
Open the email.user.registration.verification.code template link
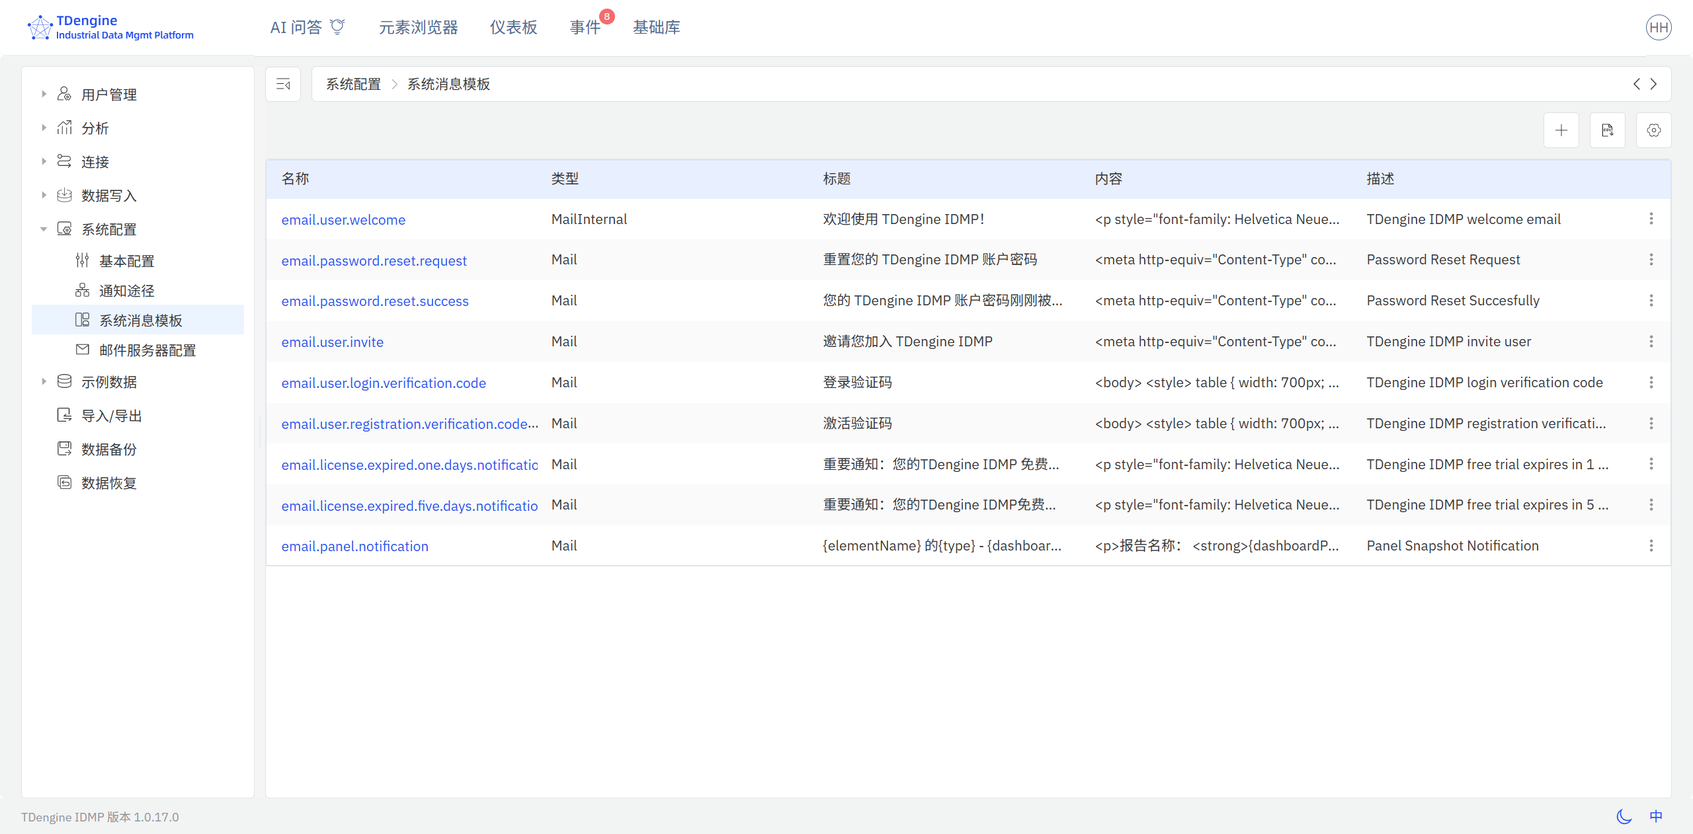click(409, 424)
